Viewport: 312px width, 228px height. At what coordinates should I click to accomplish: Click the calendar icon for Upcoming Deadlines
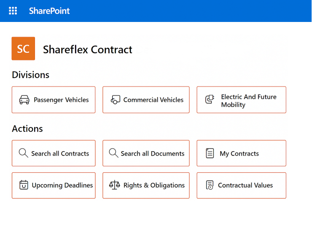click(24, 185)
